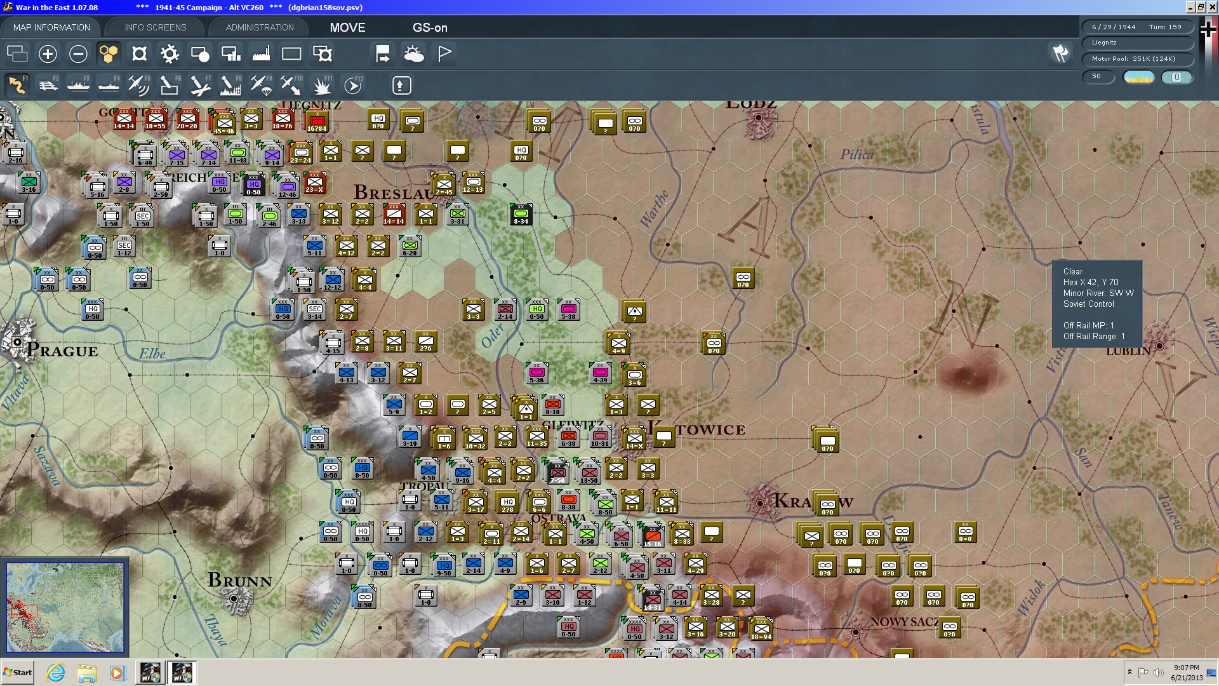Select the 8-34 black unit counter
1219x686 pixels.
point(521,215)
